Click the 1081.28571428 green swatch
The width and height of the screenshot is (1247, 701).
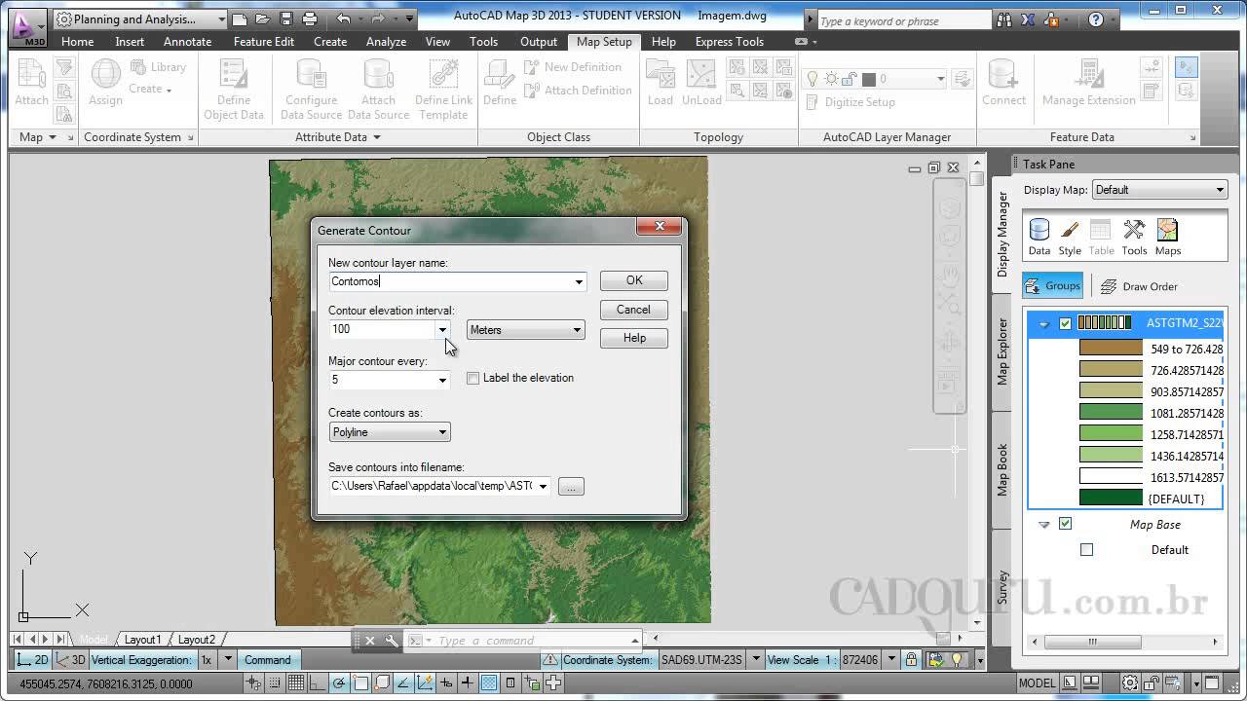[x=1111, y=412]
